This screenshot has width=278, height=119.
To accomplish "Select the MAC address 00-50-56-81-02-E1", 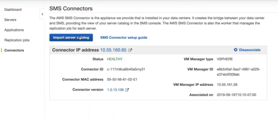I will [122, 80].
